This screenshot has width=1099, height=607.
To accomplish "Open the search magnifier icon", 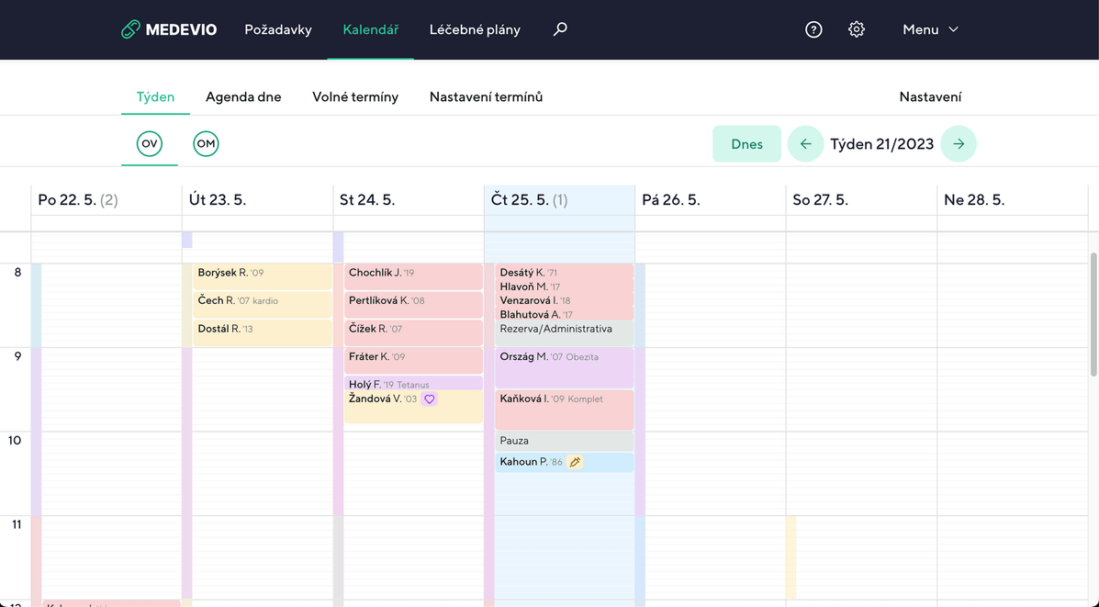I will (560, 29).
